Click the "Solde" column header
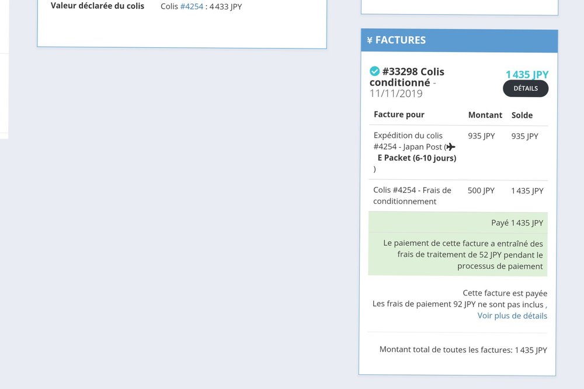The image size is (584, 389). (x=522, y=115)
